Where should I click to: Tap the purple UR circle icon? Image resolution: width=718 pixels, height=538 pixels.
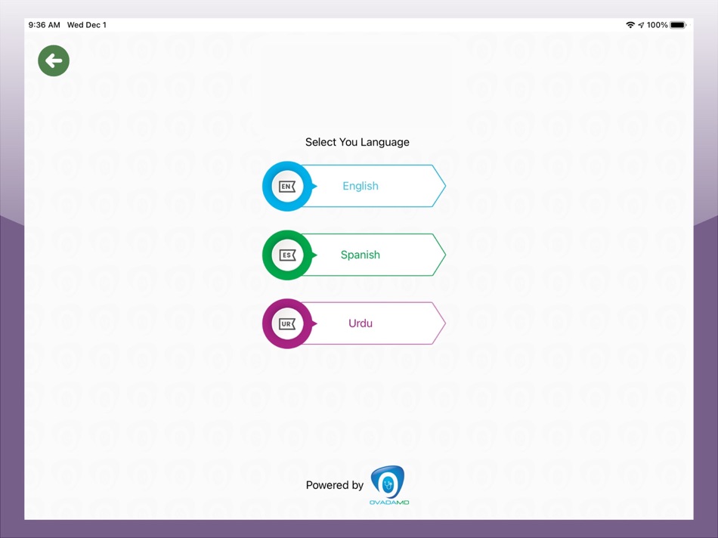(x=287, y=323)
